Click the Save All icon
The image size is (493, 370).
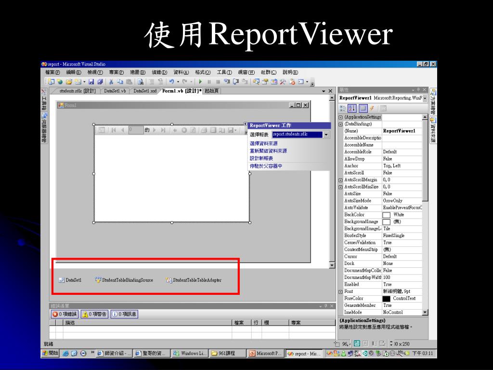click(x=100, y=82)
